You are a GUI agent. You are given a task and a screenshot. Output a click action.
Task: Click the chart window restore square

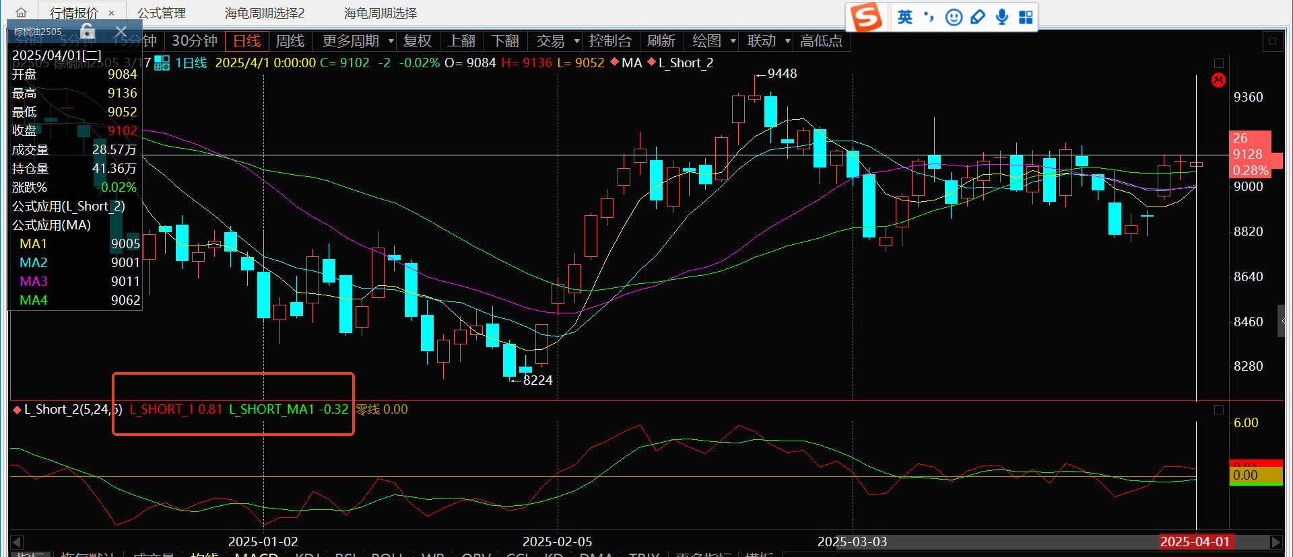click(x=1272, y=41)
